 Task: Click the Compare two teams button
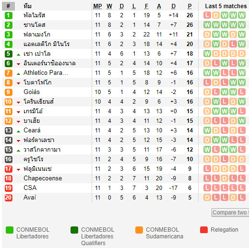230,213
